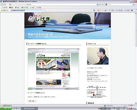Click the mahjong-shigeki.com profile link
137x110 pixels.
coord(97,81)
